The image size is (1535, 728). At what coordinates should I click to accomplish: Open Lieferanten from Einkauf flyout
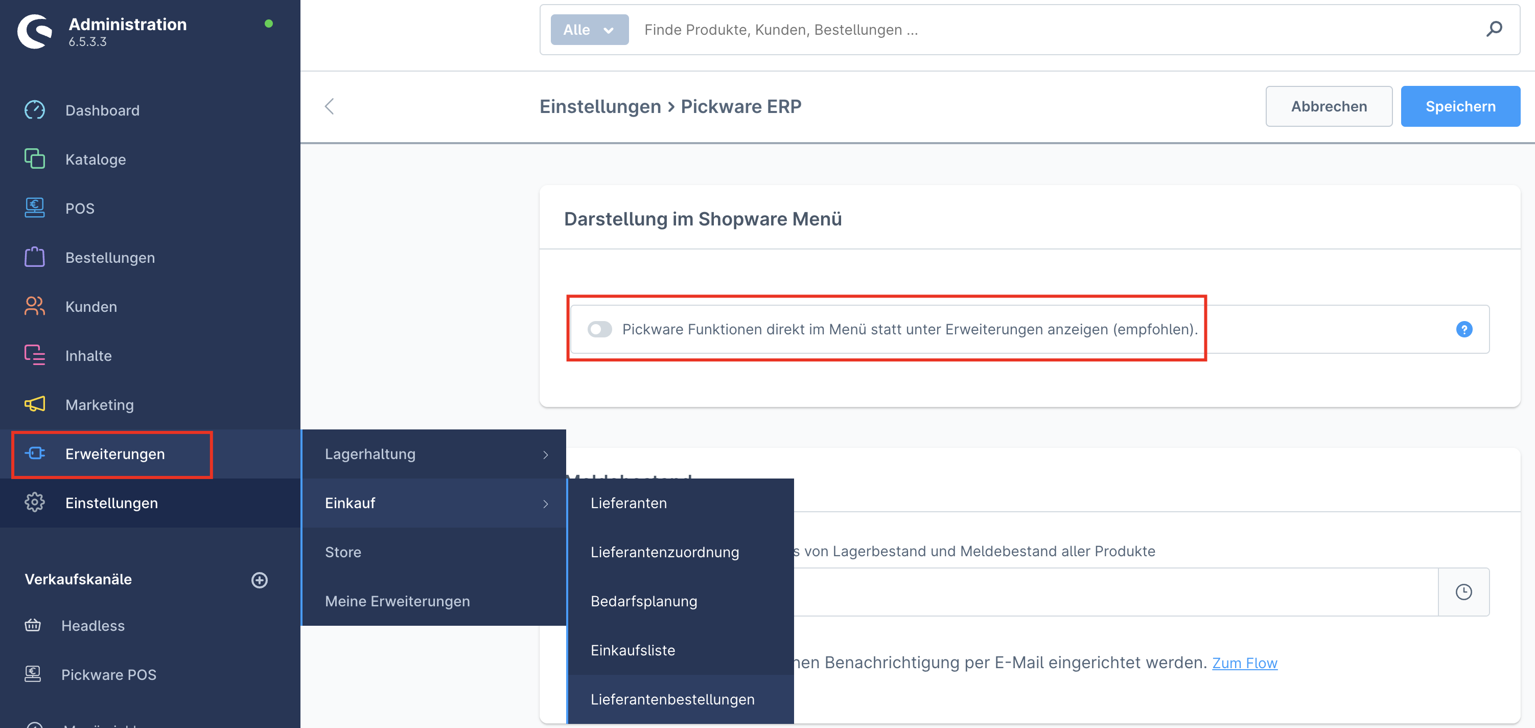click(681, 503)
